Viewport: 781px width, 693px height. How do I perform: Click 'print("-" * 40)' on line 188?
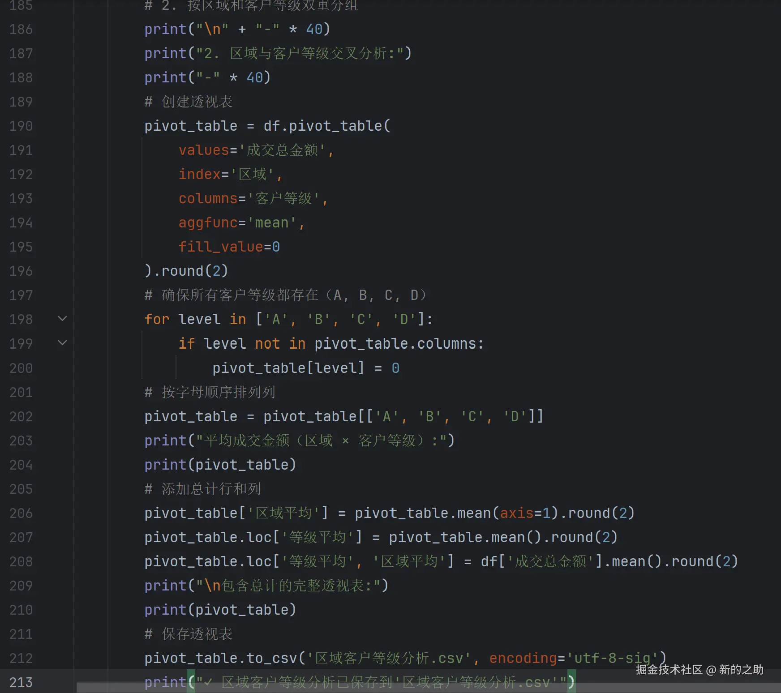(208, 77)
